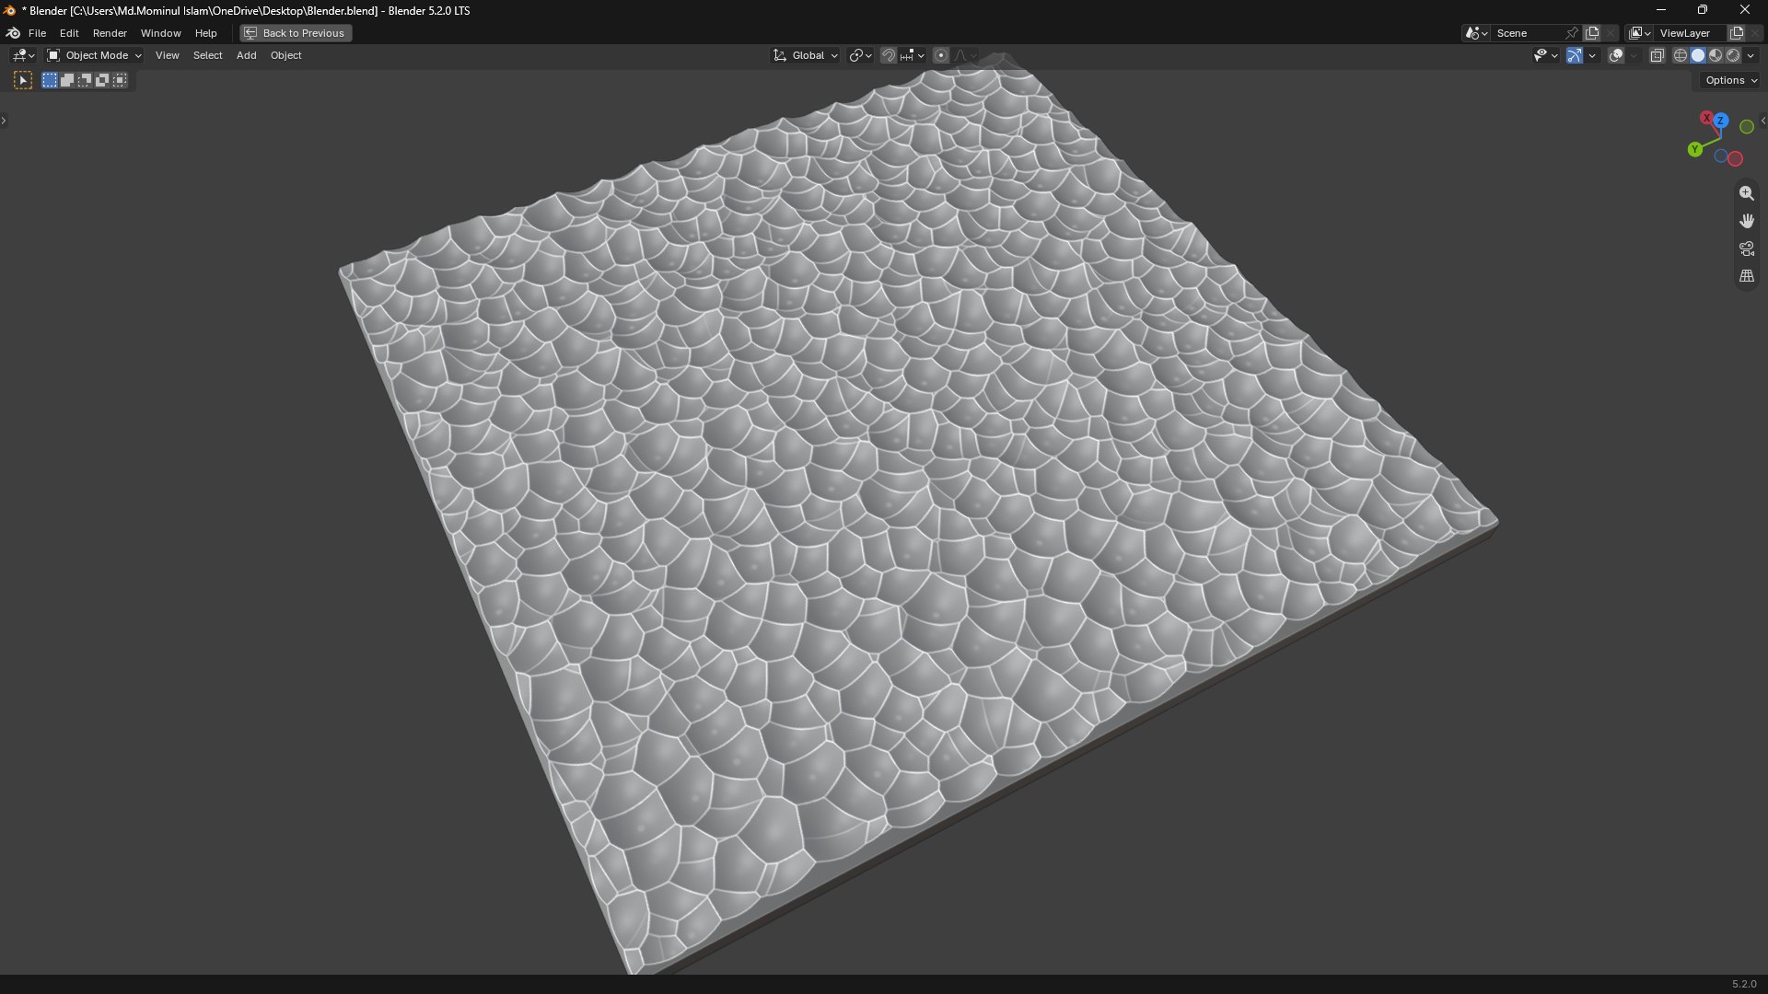The width and height of the screenshot is (1768, 994).
Task: Choose the 'Extend selection' mode icon
Action: 67,81
